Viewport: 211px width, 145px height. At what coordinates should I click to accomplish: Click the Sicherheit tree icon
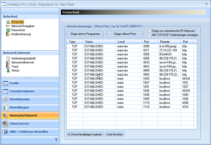tap(8, 22)
